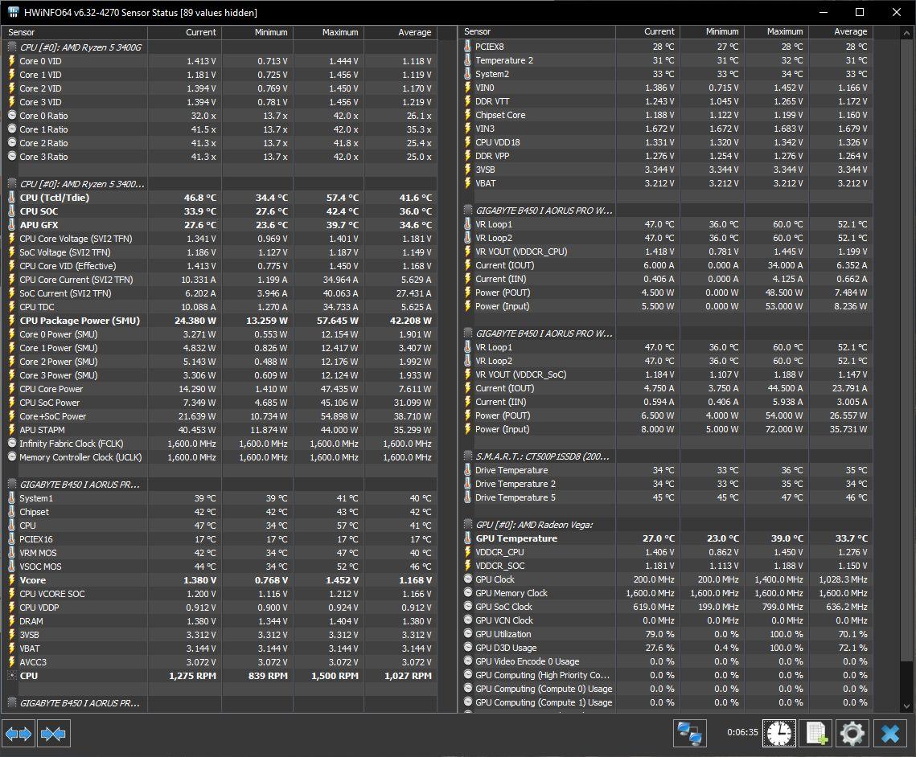Viewport: 916px width, 757px height.
Task: Select the Vcore row
Action: pyautogui.click(x=220, y=580)
